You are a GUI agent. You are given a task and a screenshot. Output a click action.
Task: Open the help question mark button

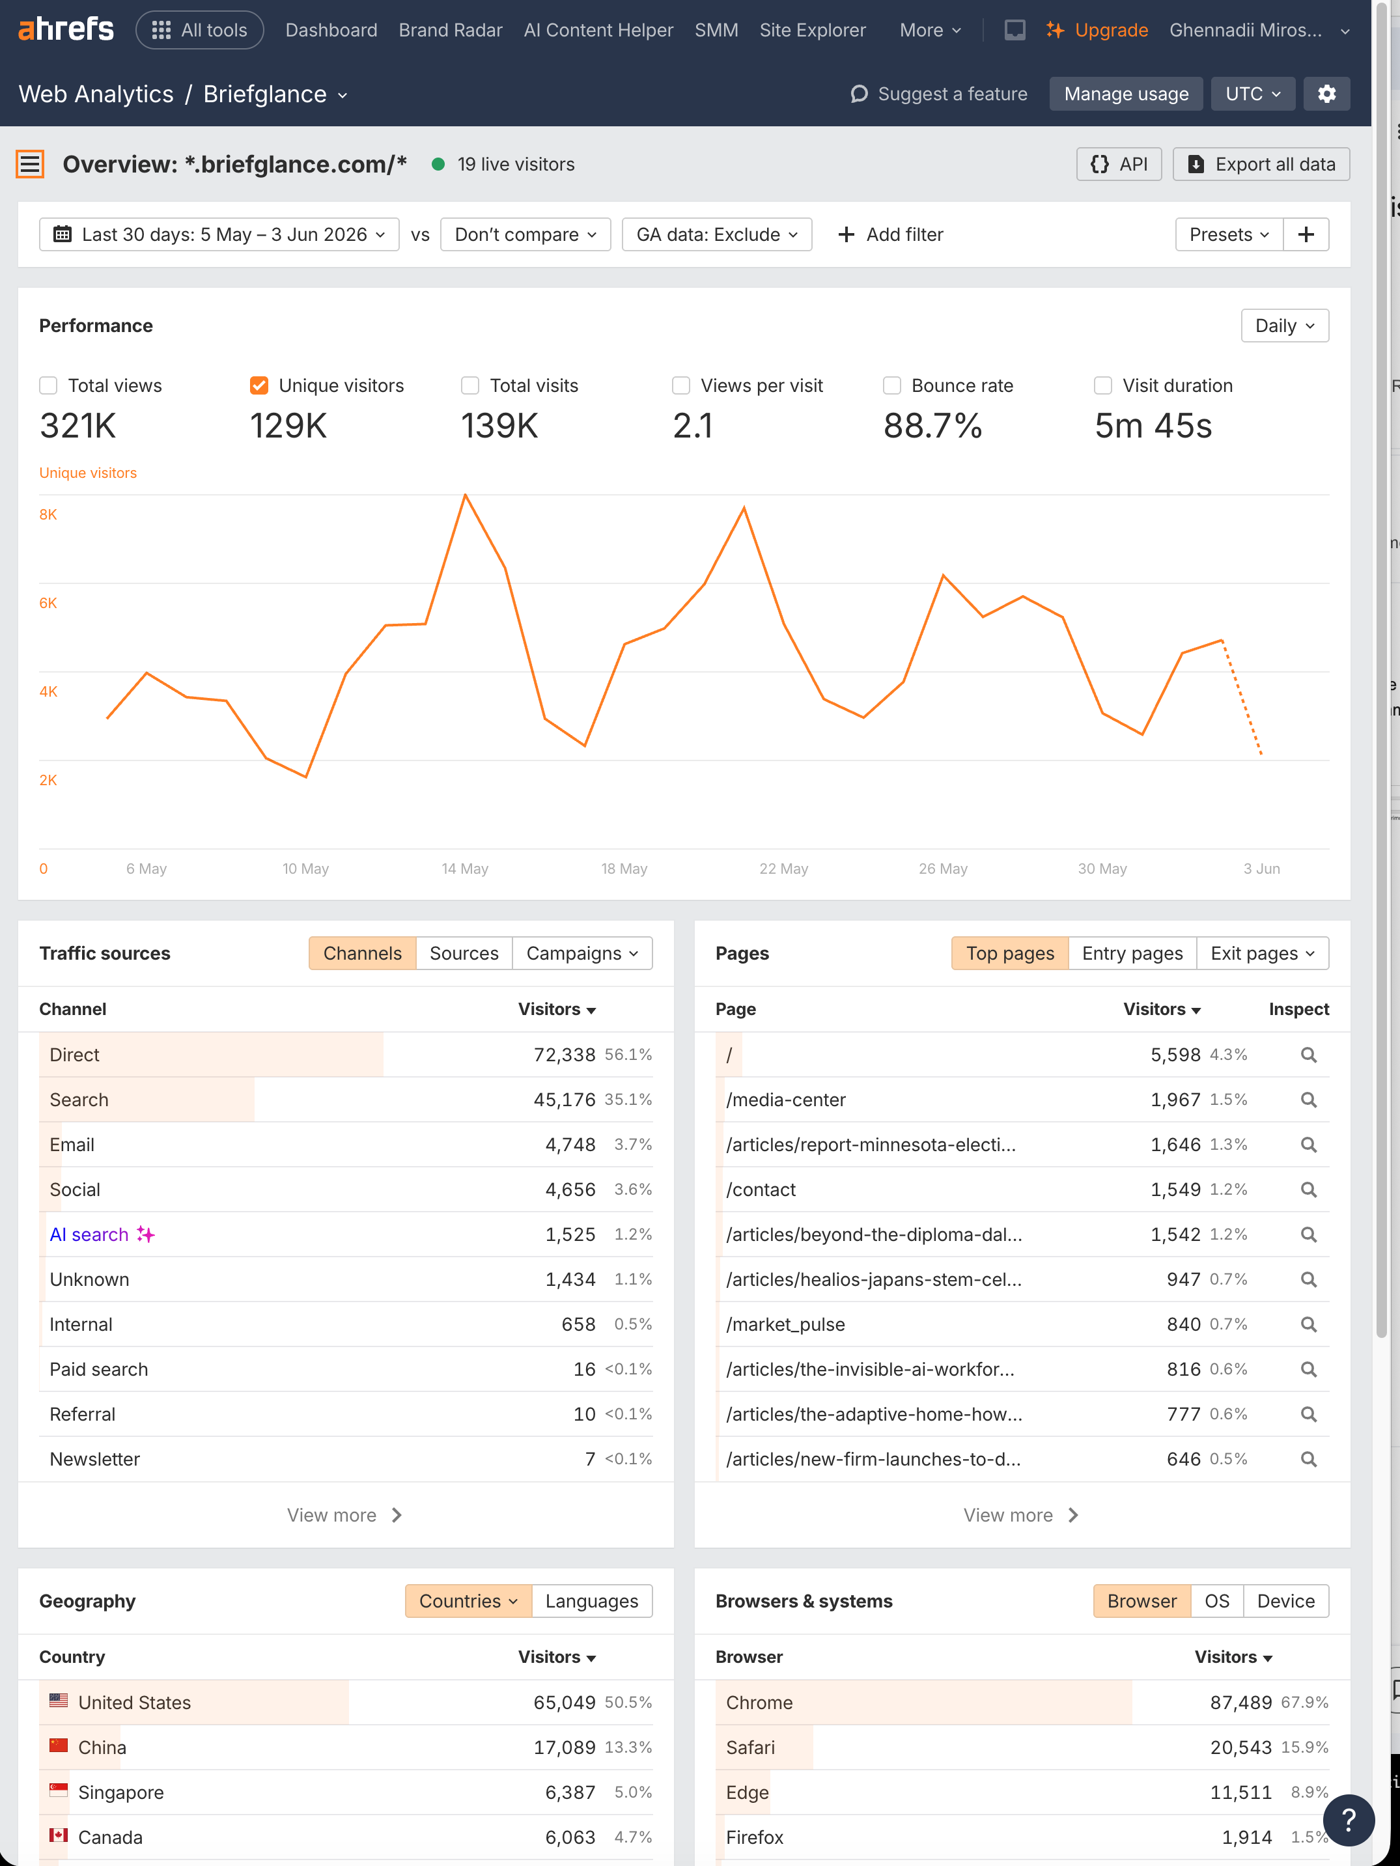(1349, 1820)
